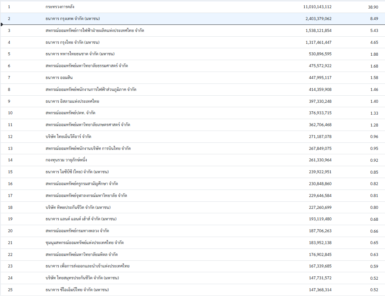385x296 pixels.
Task: Select กองทุนรวม วายุภักษ์หนึ่ง
Action: pos(66,160)
